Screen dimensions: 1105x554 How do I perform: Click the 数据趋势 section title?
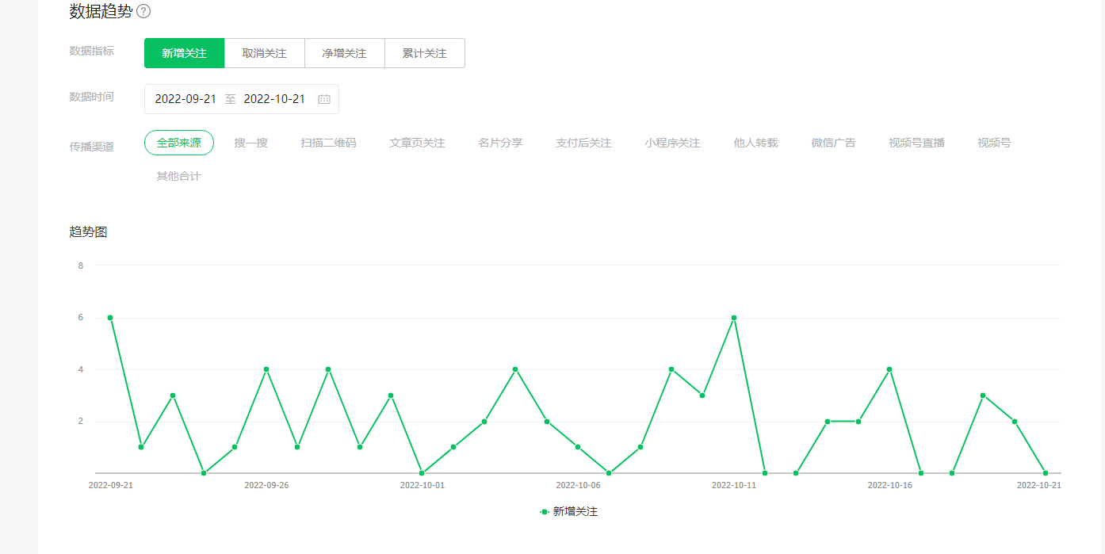[x=101, y=11]
